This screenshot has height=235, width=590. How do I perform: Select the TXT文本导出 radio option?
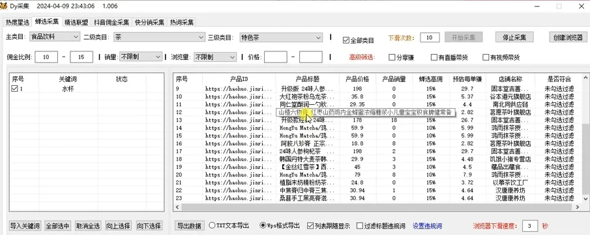tap(212, 226)
